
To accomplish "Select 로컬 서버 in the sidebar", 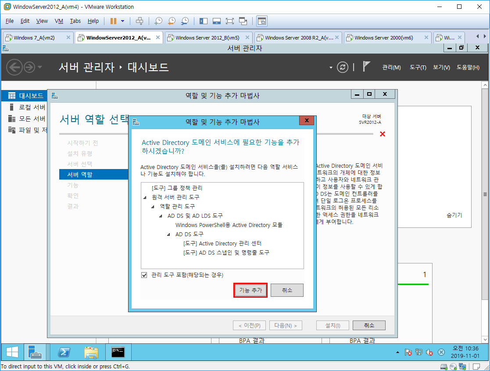I will 25,107.
